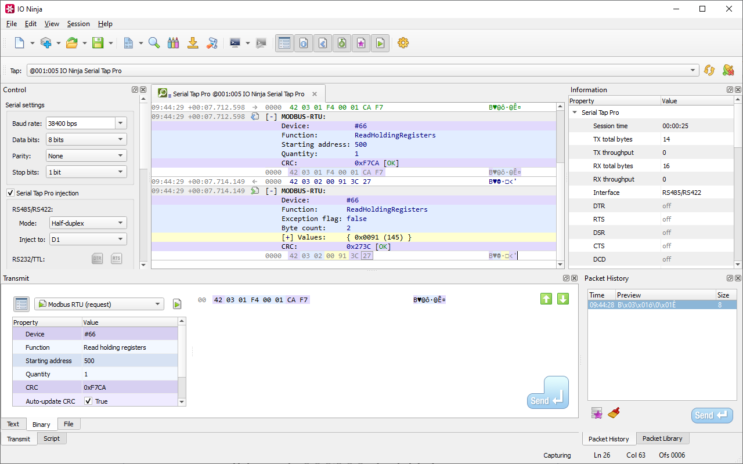The image size is (743, 464).
Task: Click the clear packet history brush icon
Action: coord(614,413)
